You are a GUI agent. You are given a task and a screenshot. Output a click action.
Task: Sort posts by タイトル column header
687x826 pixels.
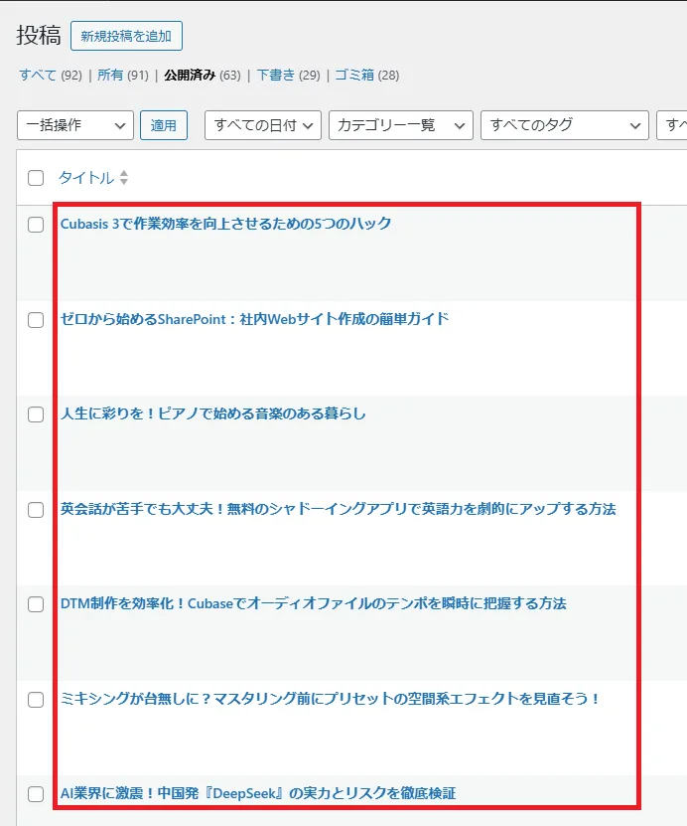tap(86, 178)
